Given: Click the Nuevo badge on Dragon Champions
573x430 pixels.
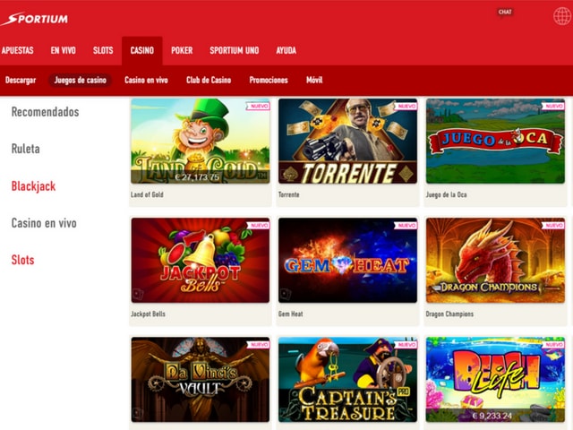Looking at the screenshot, I should (553, 225).
